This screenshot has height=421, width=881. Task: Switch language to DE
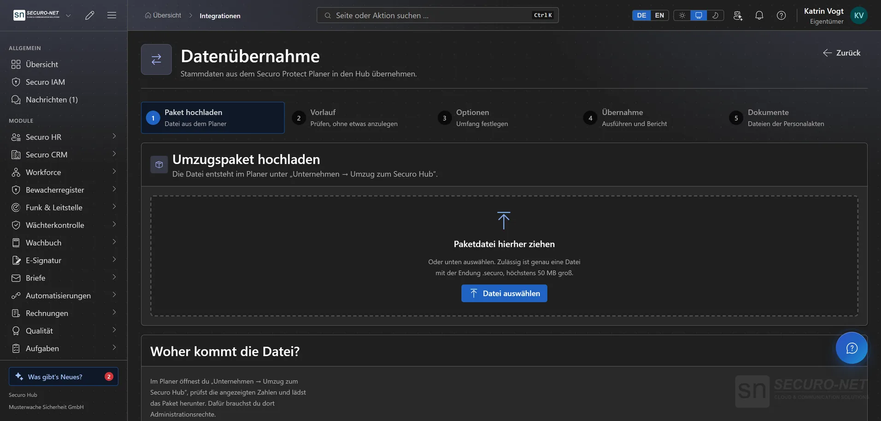[x=641, y=15]
